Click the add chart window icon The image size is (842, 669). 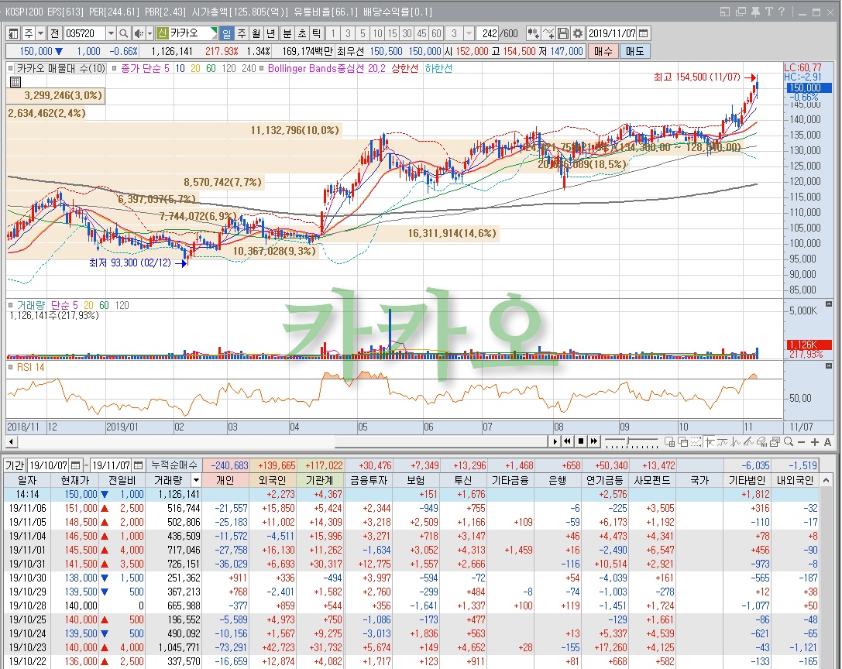pyautogui.click(x=669, y=442)
